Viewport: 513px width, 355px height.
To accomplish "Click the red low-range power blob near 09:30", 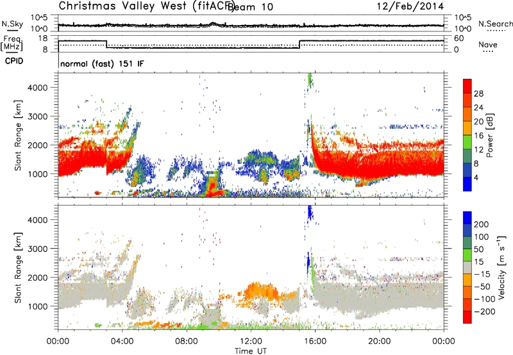I will [214, 188].
